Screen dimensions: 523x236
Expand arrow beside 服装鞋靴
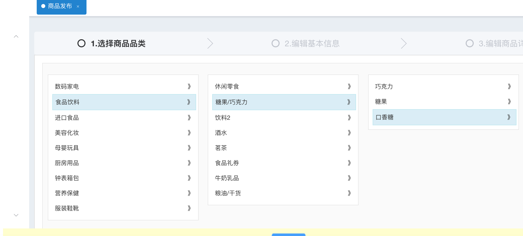(x=189, y=208)
